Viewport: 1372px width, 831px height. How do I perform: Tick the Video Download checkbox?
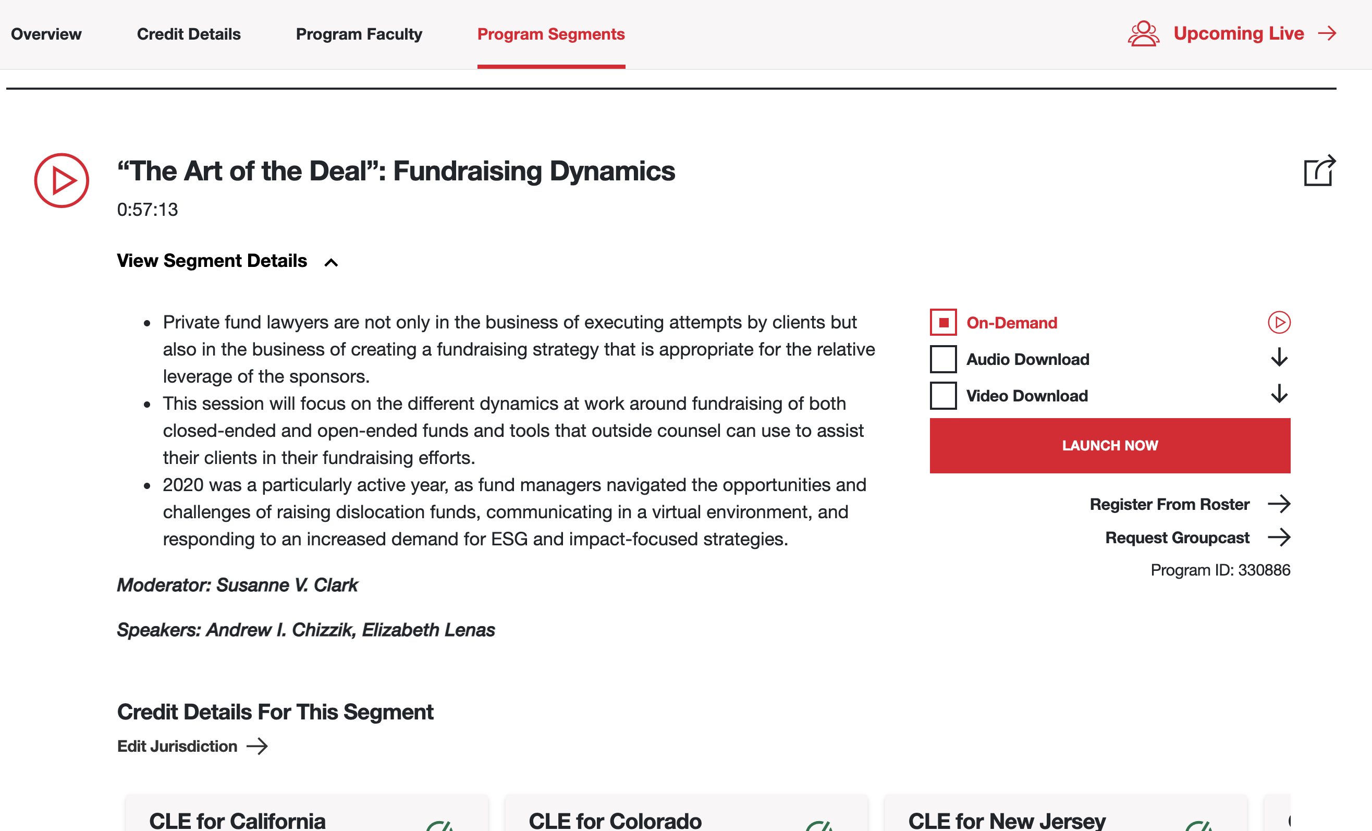point(942,396)
